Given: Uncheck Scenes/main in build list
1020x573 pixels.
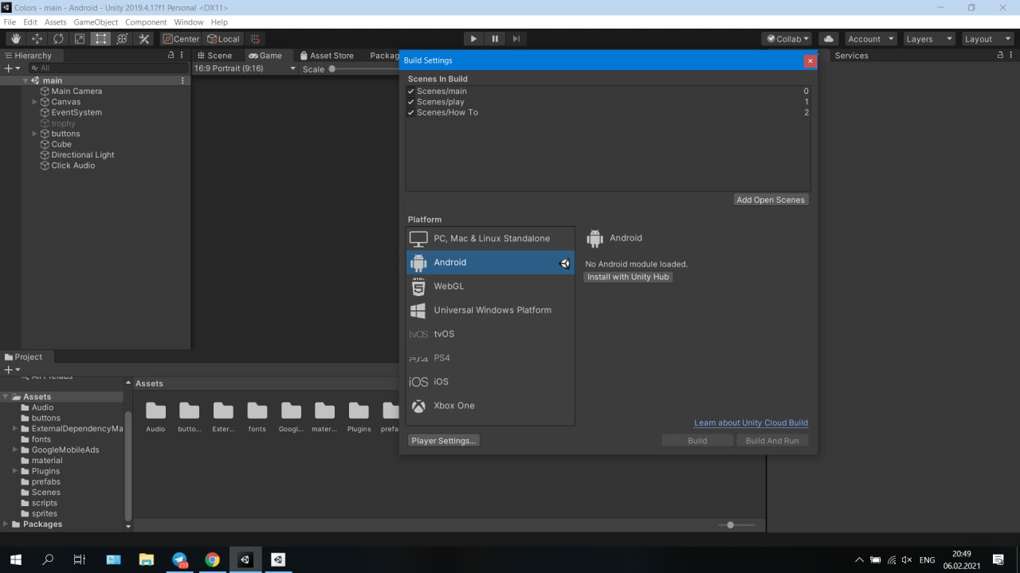Looking at the screenshot, I should pyautogui.click(x=411, y=92).
